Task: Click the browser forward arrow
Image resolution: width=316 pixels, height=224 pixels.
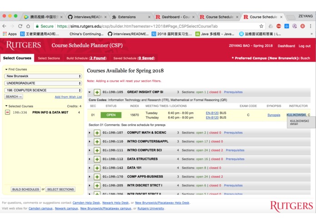Action: point(12,26)
